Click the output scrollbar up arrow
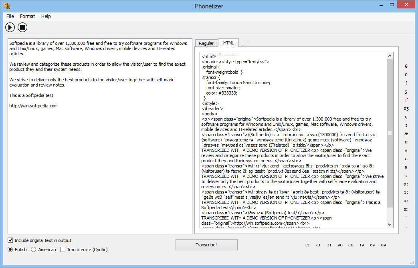The height and width of the screenshot is (268, 418). [390, 56]
